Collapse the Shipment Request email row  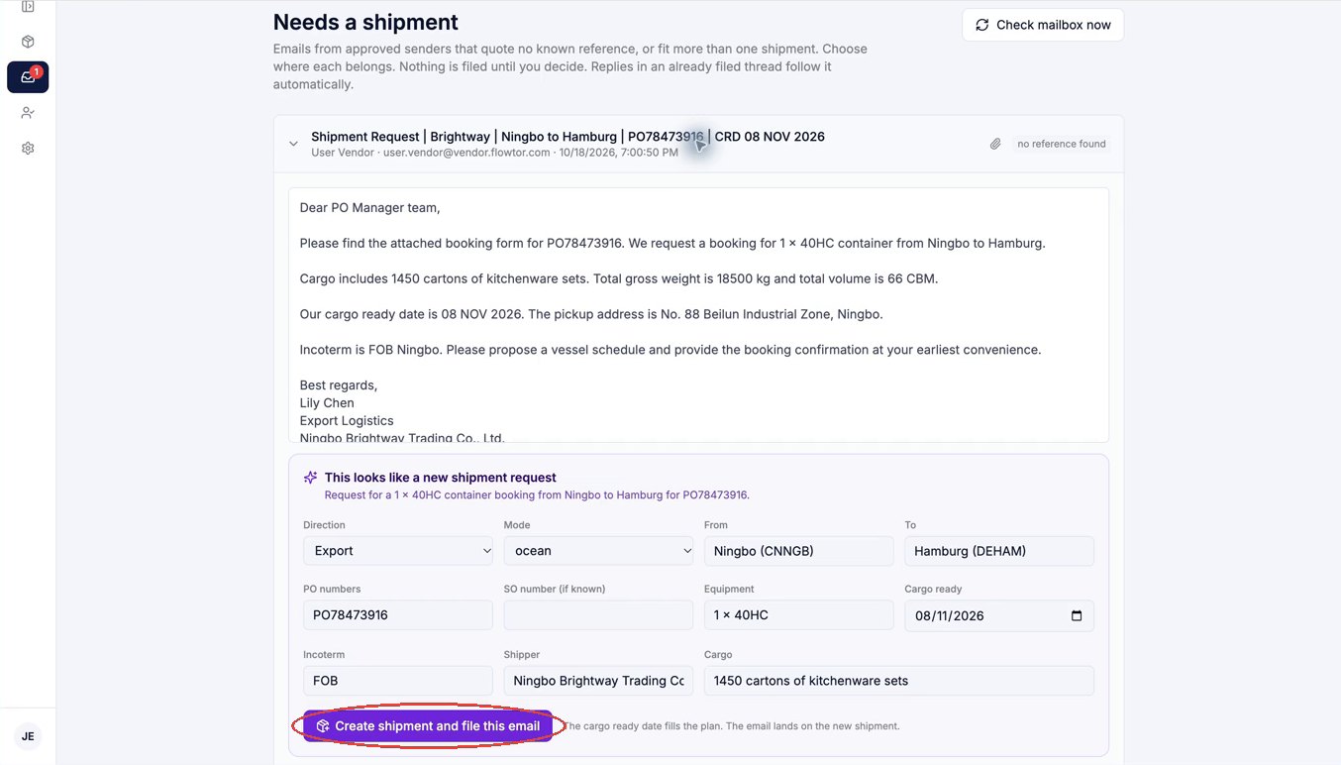click(x=293, y=144)
